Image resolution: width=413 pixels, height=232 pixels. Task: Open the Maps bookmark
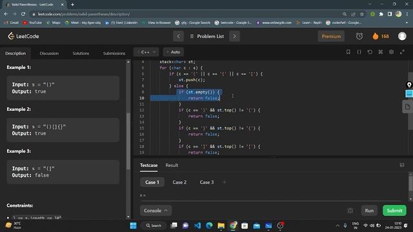(x=53, y=23)
